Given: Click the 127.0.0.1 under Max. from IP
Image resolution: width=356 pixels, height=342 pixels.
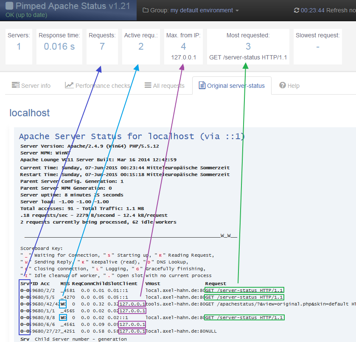Looking at the screenshot, I should click(x=183, y=57).
